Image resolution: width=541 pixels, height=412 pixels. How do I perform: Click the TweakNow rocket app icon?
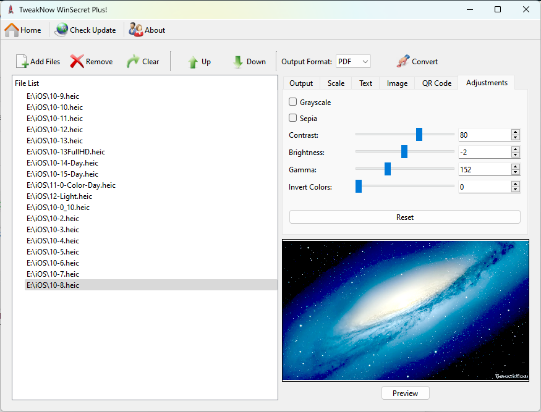point(11,10)
